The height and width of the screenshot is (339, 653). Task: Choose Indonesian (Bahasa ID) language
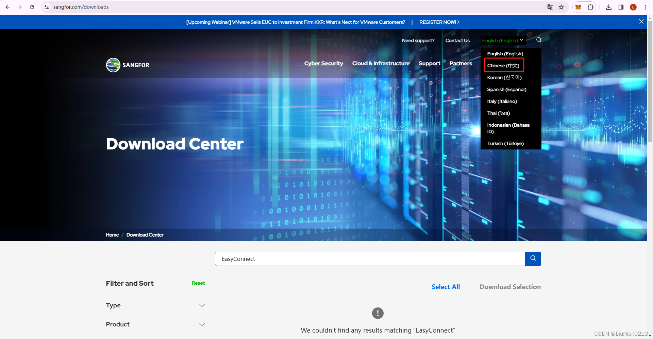(508, 128)
